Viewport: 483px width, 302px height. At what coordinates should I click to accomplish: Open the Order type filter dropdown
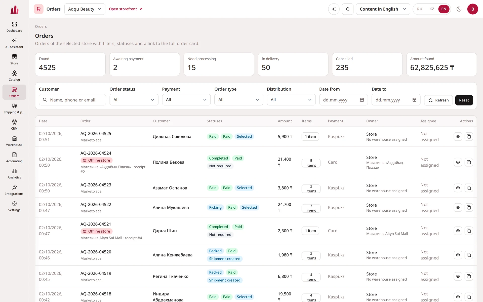pos(239,100)
